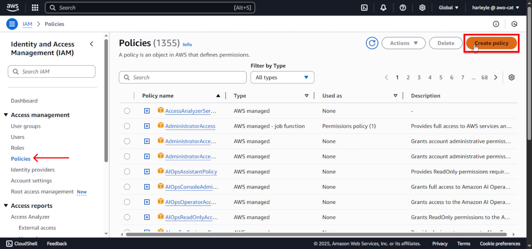Click the horizontal table scrollbar
The height and width of the screenshot is (249, 532).
(316, 234)
